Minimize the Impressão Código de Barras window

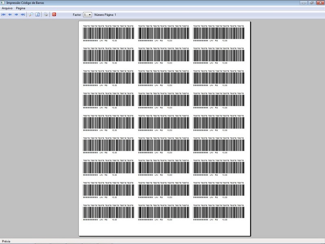303,3
